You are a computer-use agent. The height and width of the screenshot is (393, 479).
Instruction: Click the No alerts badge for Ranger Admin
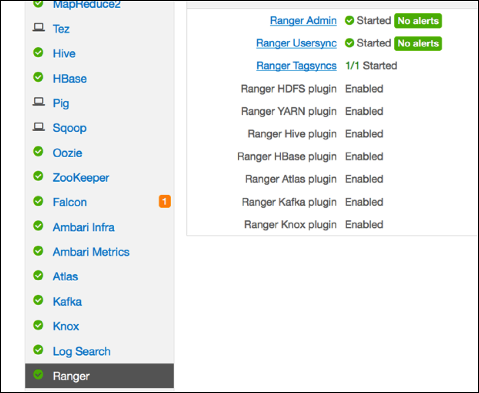(418, 21)
